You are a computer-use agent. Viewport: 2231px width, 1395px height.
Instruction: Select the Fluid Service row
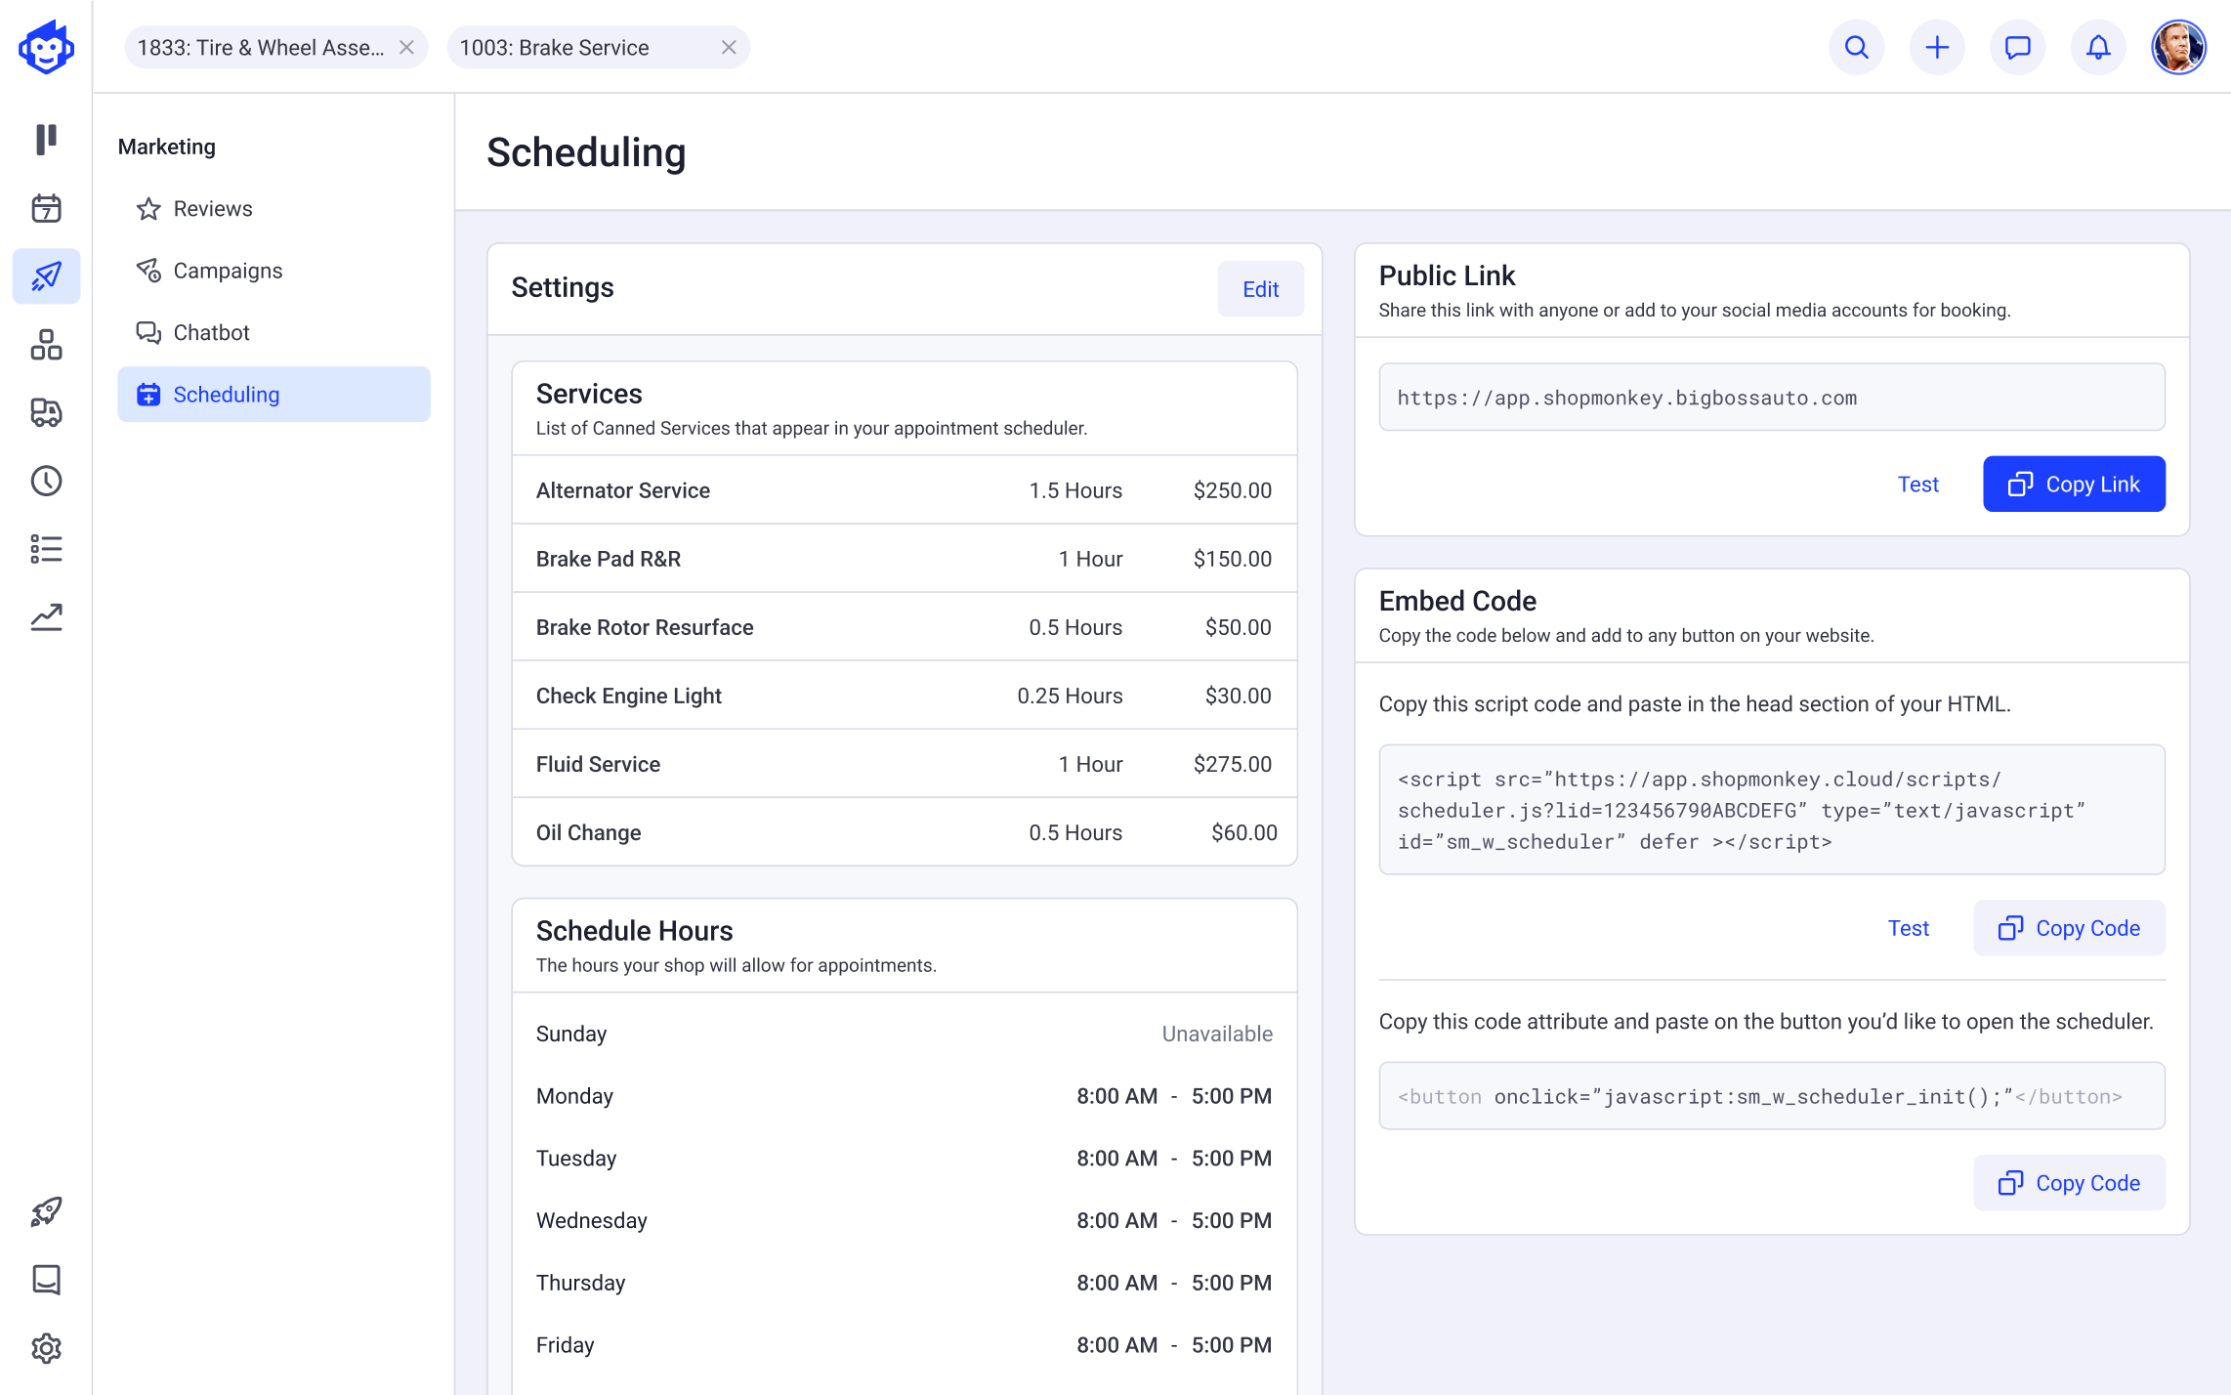pos(905,764)
